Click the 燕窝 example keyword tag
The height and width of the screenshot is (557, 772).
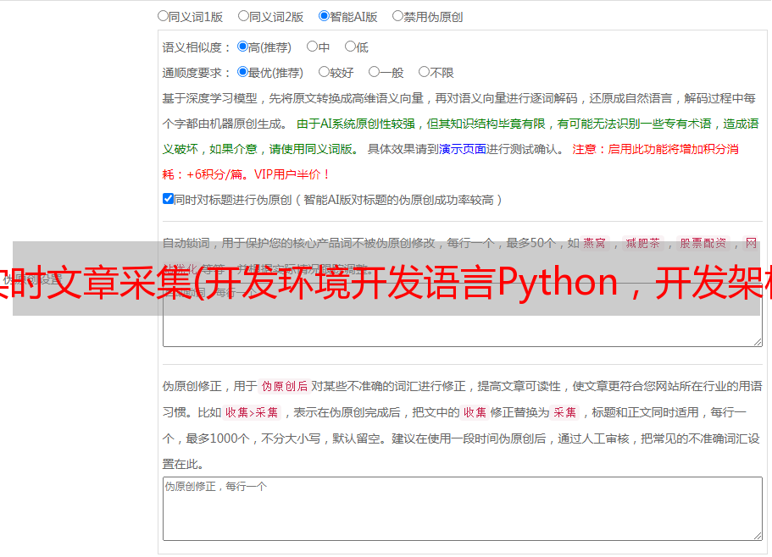tap(594, 243)
